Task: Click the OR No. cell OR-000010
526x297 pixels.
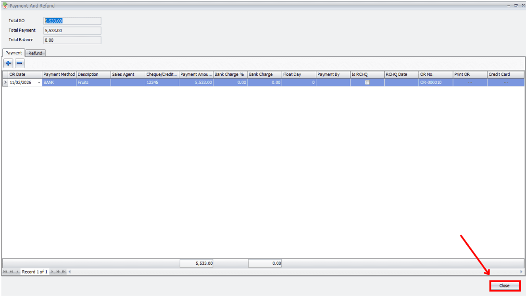Action: (x=435, y=83)
